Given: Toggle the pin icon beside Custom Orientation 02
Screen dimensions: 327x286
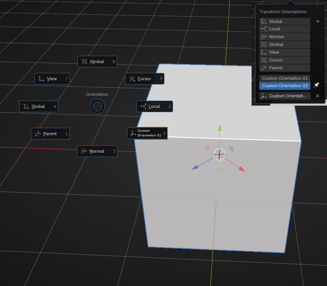Looking at the screenshot, I should coord(316,85).
